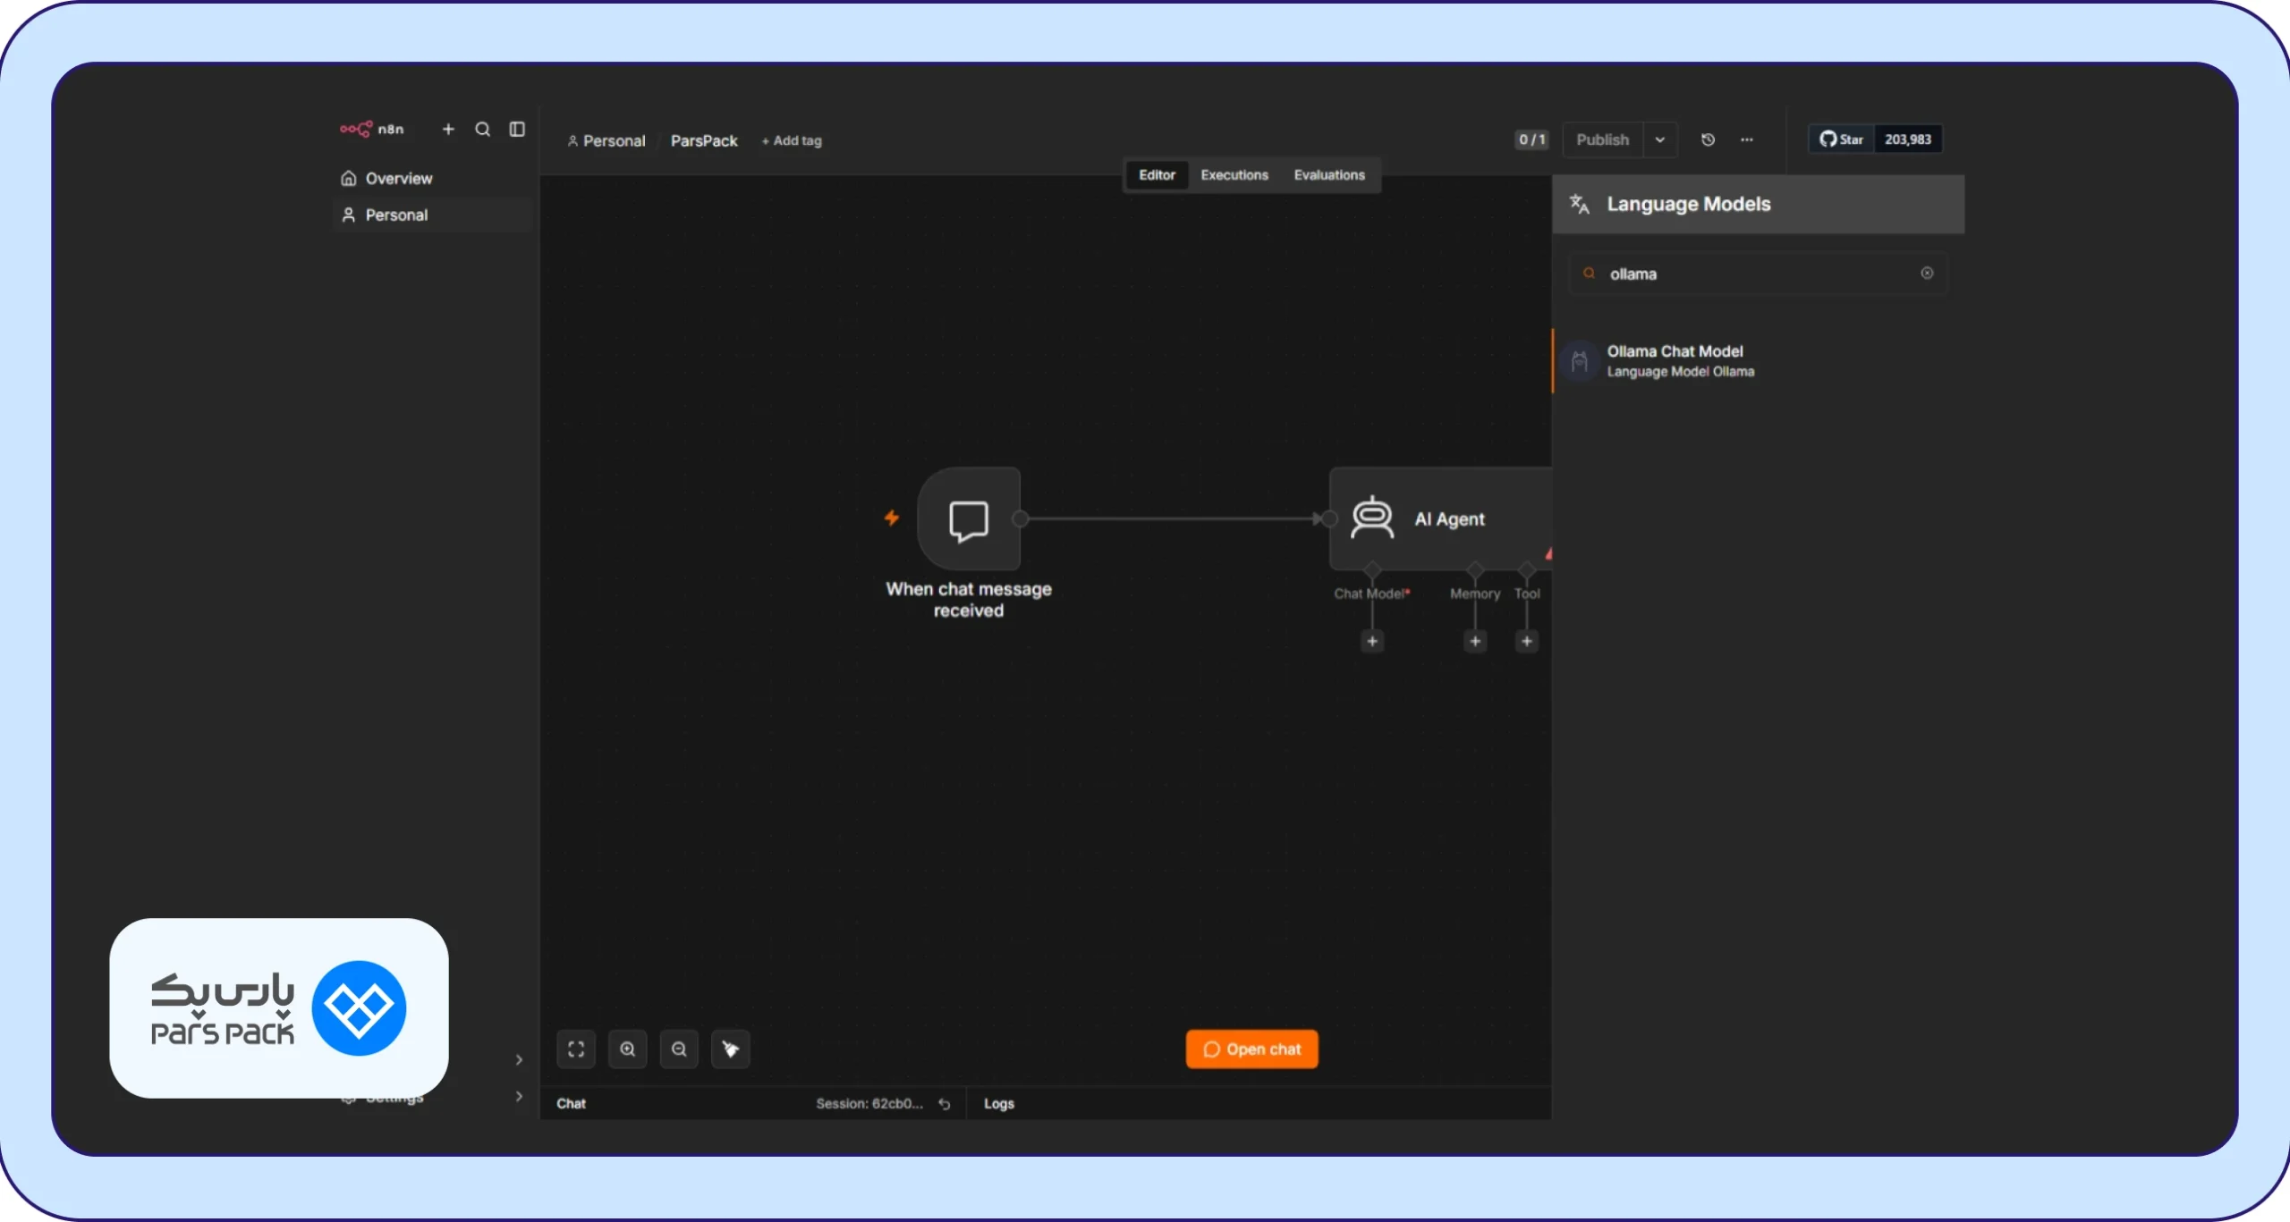Screen dimensions: 2290x1222
Task: Expand the Publish dropdown arrow
Action: pyautogui.click(x=1660, y=139)
